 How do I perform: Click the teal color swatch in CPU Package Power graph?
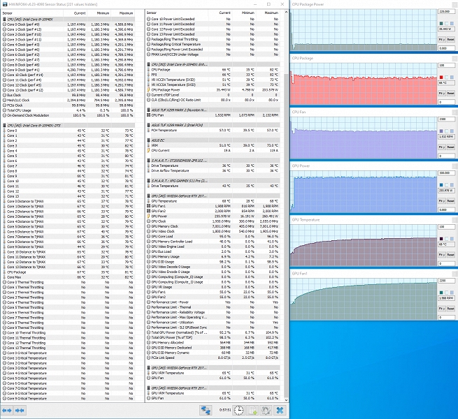click(441, 23)
